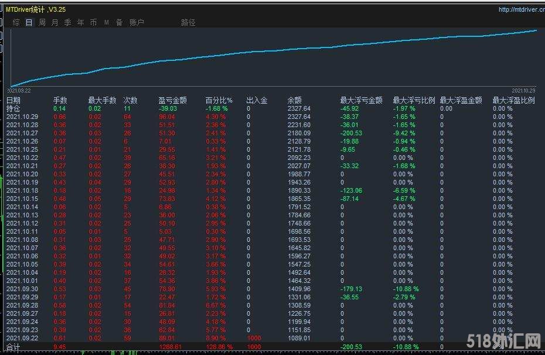
Task: Open the 币 currency tab
Action: (94, 23)
